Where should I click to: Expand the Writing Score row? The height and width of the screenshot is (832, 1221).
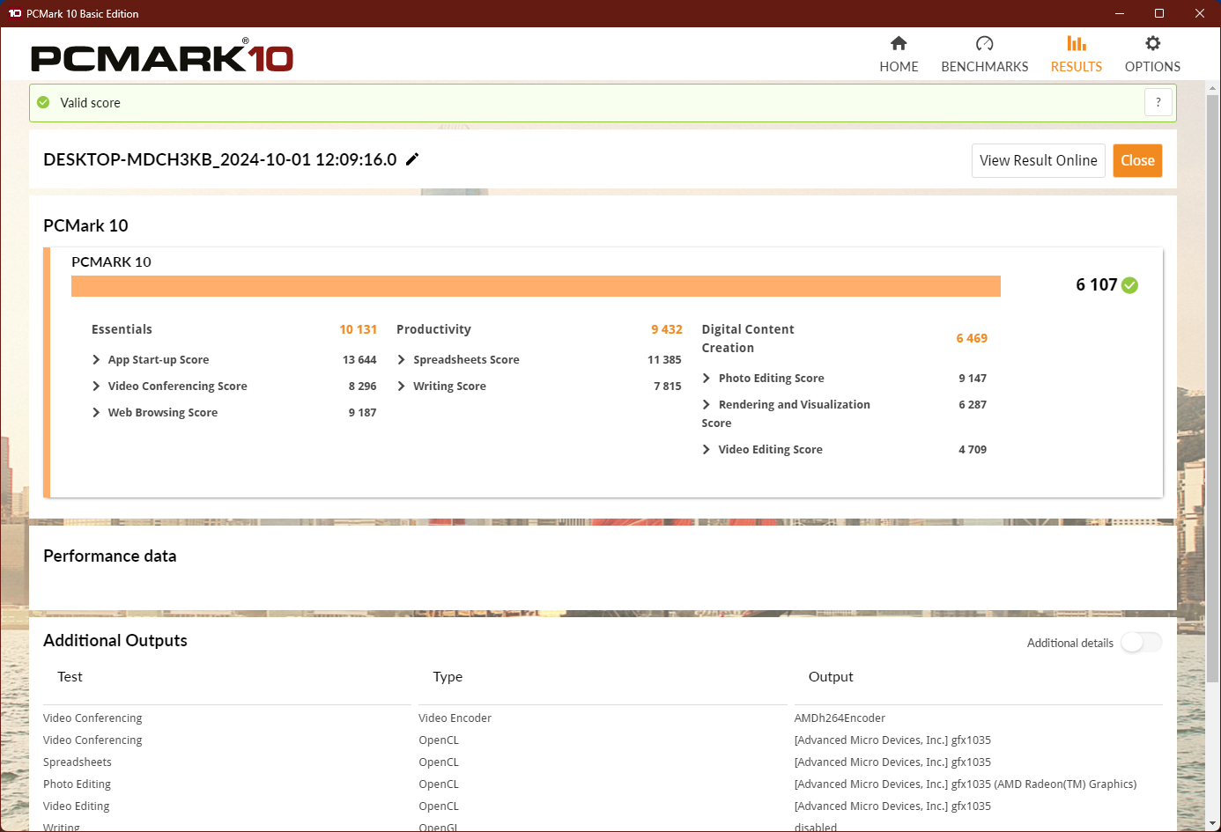point(402,387)
